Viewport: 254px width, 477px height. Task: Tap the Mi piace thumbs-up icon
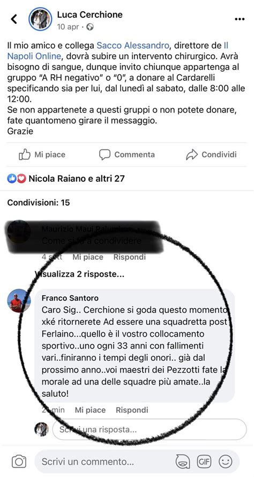pyautogui.click(x=25, y=154)
